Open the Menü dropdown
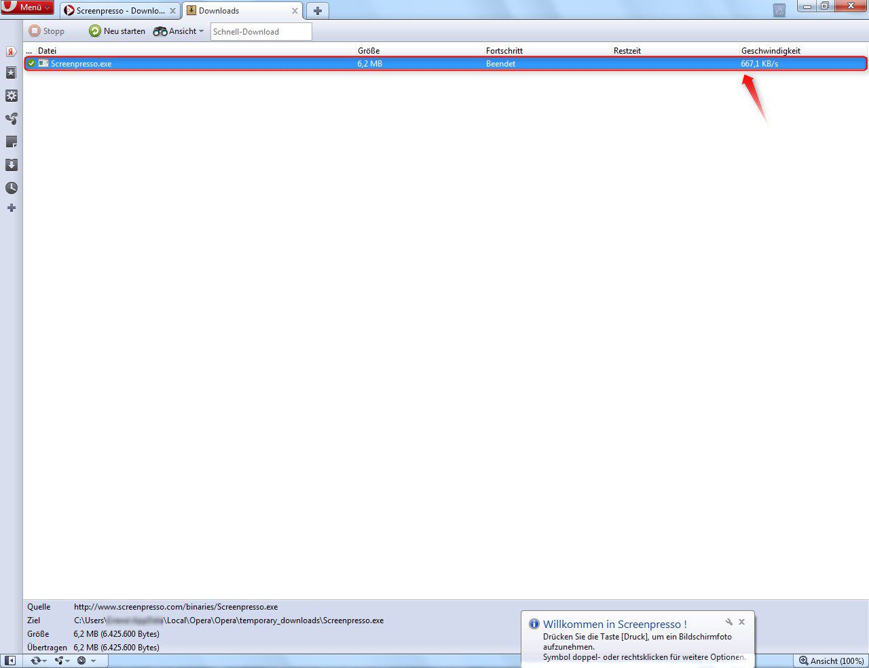Viewport: 869px width, 668px height. click(27, 7)
